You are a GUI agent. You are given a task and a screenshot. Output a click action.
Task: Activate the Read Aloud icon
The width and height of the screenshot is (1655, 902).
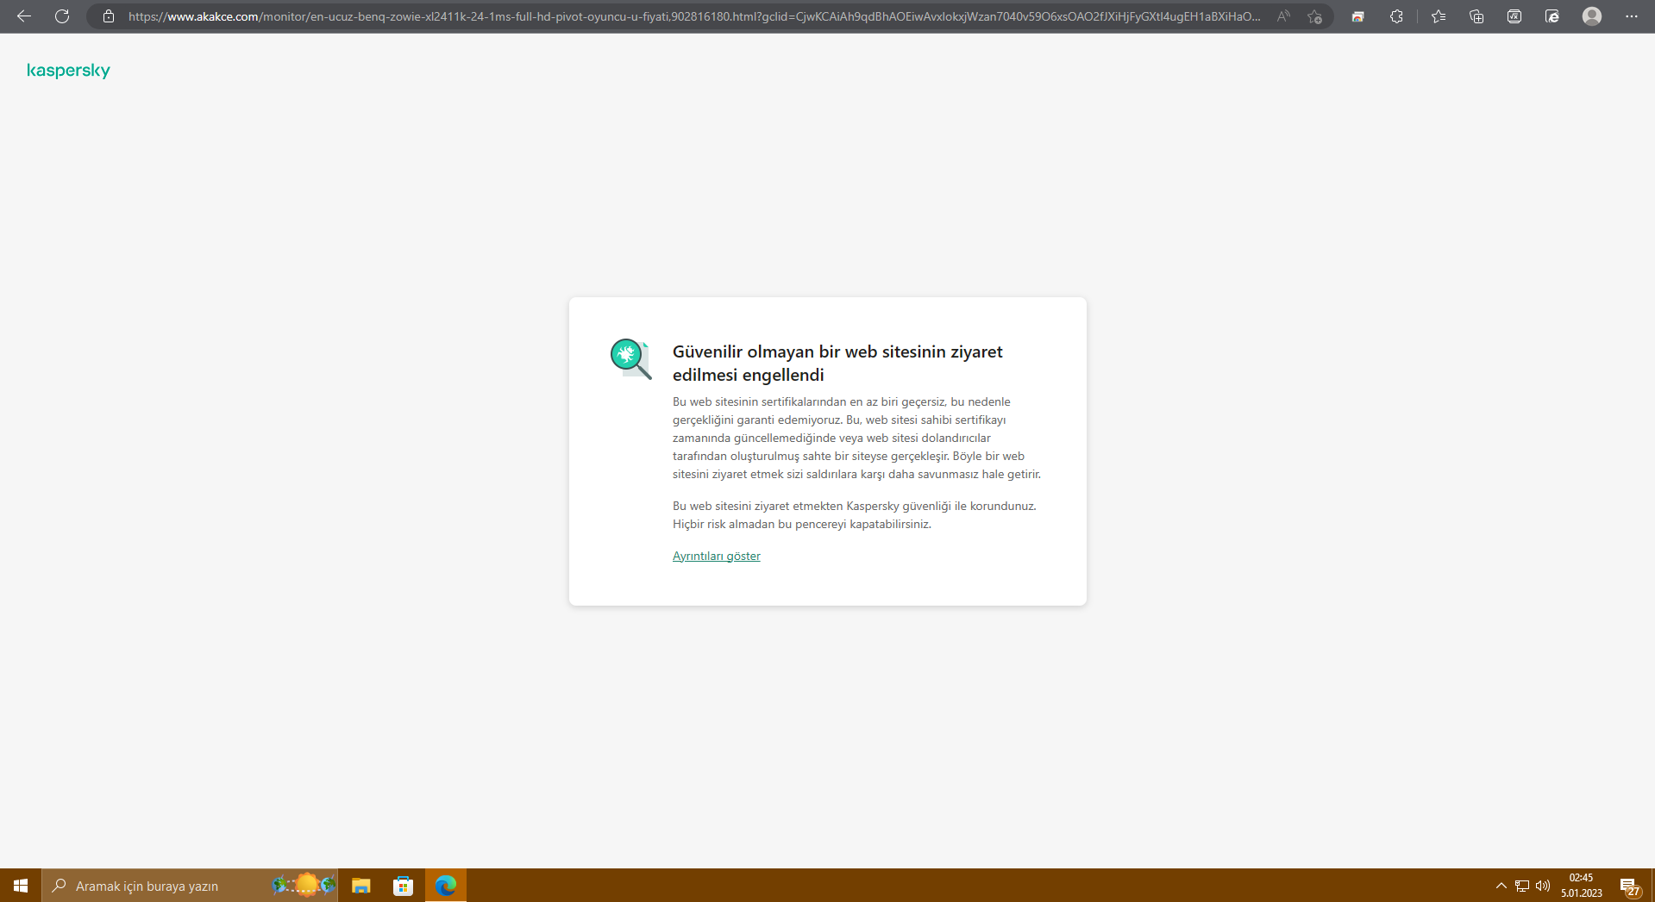pyautogui.click(x=1283, y=16)
